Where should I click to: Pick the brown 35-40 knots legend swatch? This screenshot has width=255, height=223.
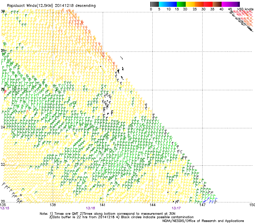pyautogui.click(x=217, y=4)
